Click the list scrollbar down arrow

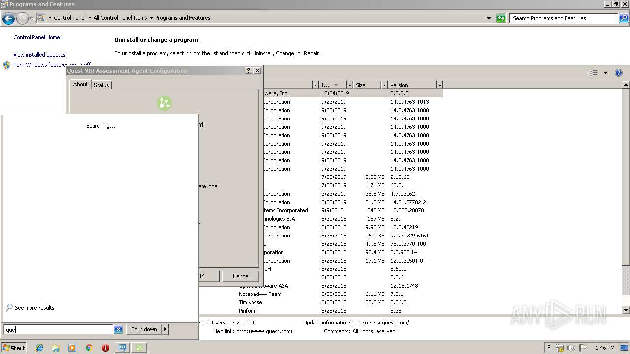pos(626,310)
